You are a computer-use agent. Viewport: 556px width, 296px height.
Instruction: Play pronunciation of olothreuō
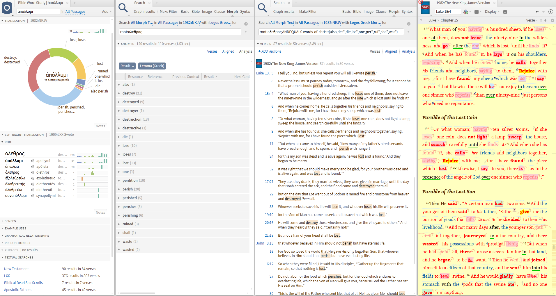[33, 190]
